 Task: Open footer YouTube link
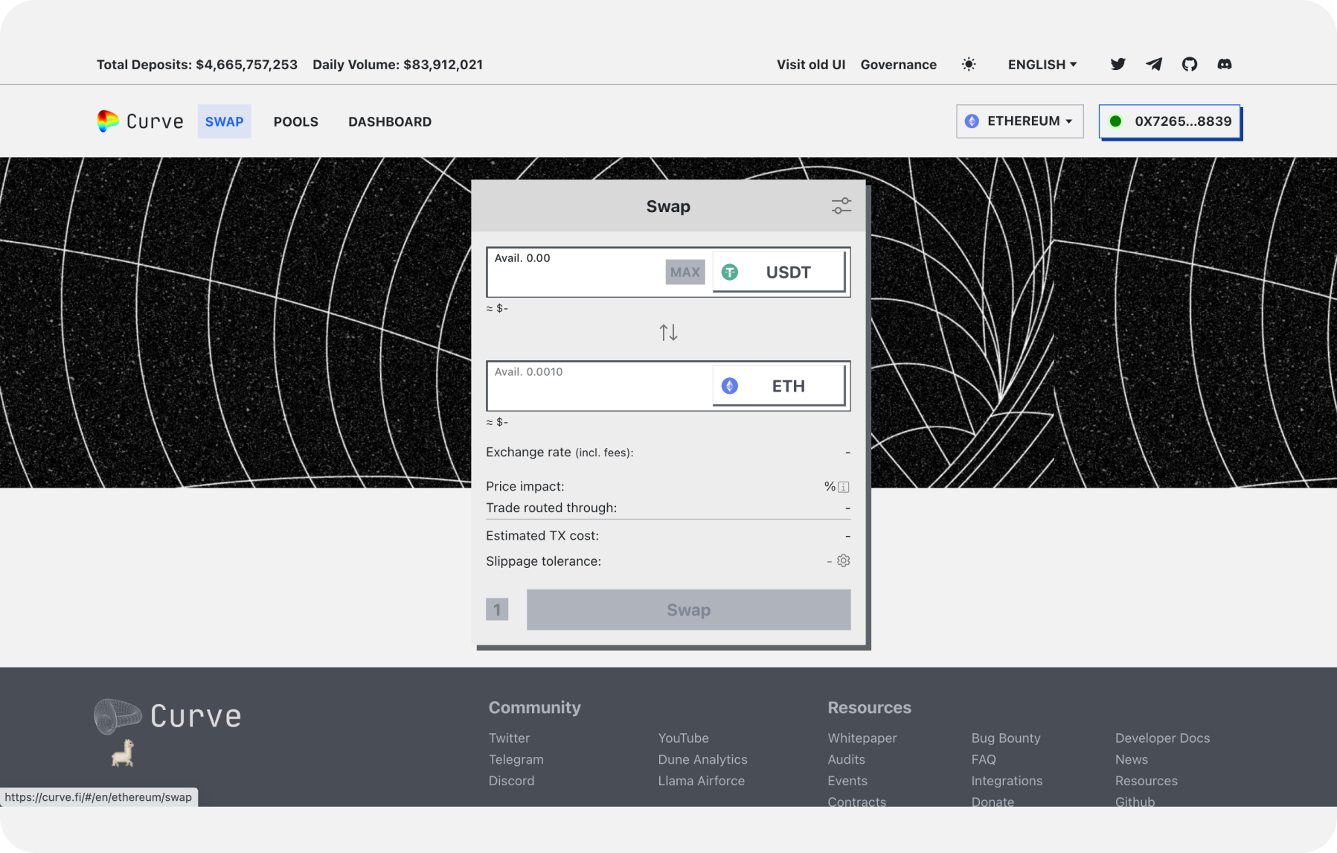[x=683, y=738]
